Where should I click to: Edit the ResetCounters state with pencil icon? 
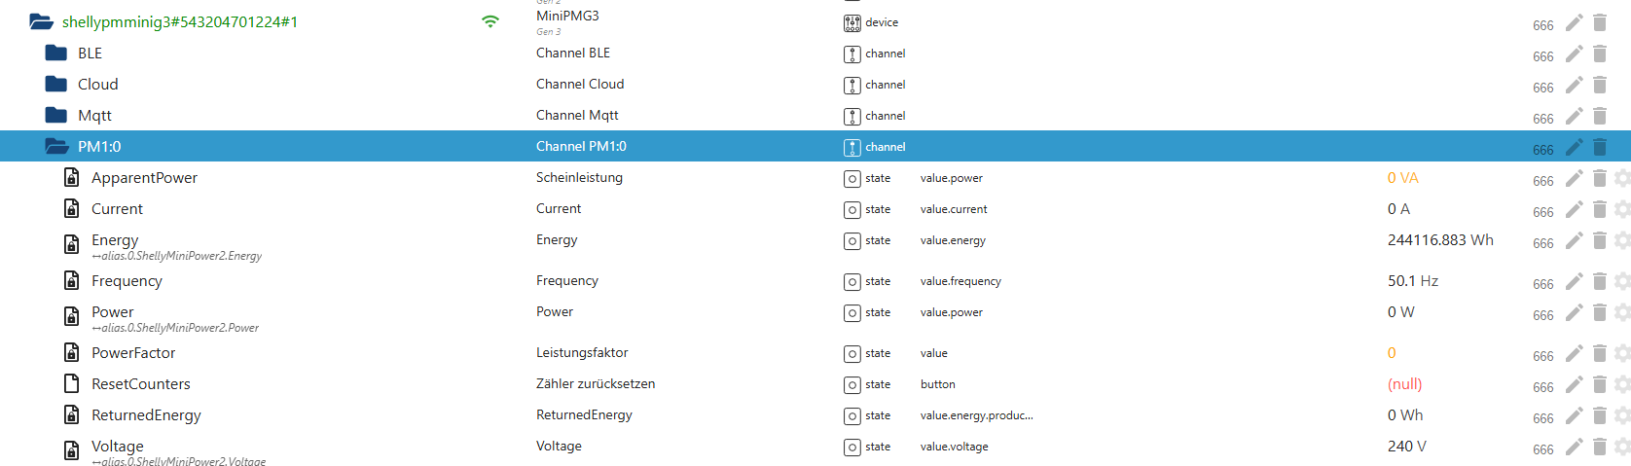click(1574, 384)
